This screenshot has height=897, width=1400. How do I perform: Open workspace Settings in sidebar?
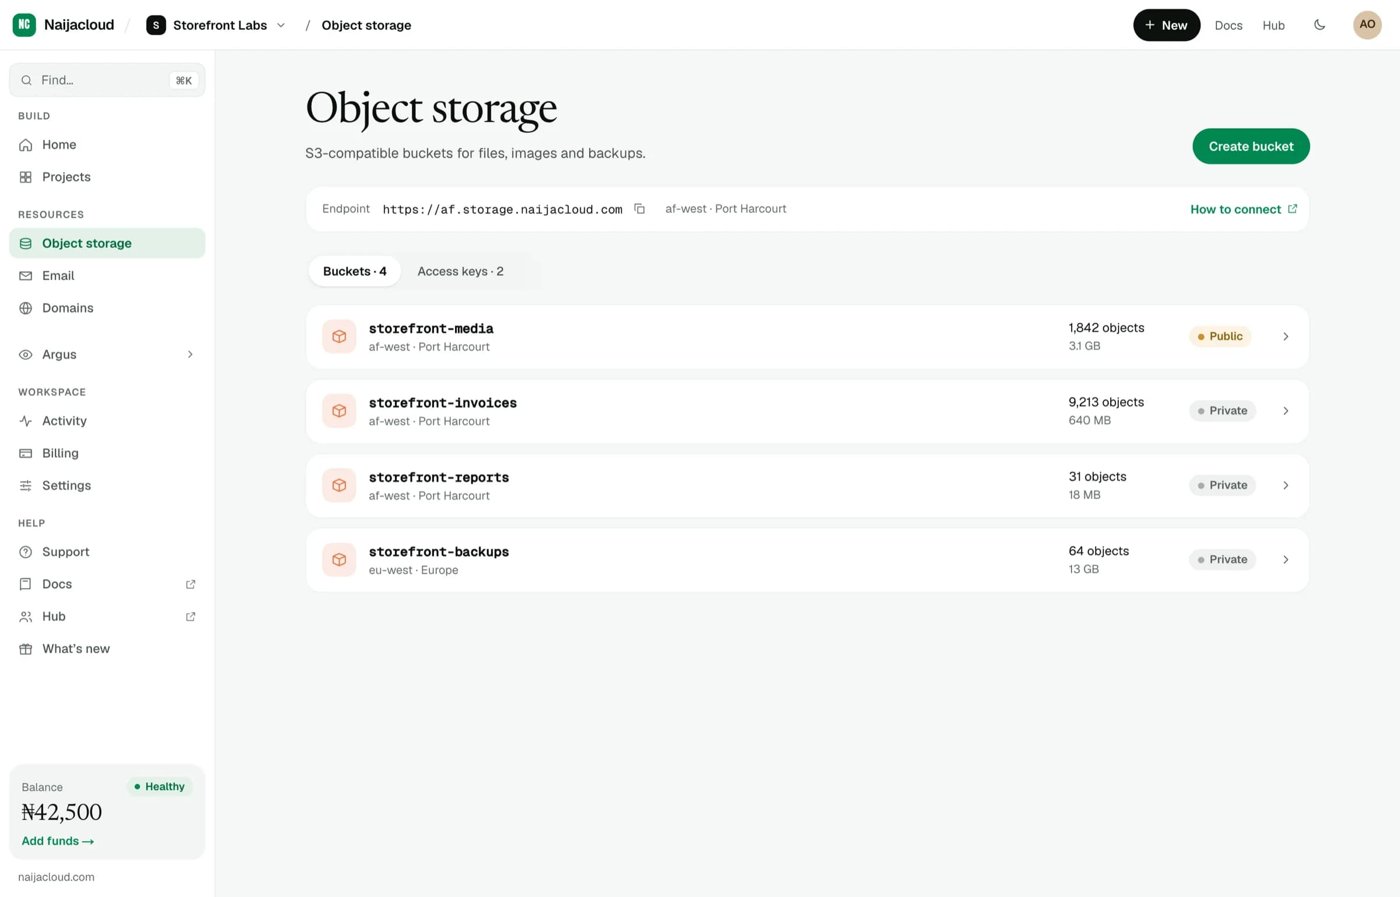[107, 485]
